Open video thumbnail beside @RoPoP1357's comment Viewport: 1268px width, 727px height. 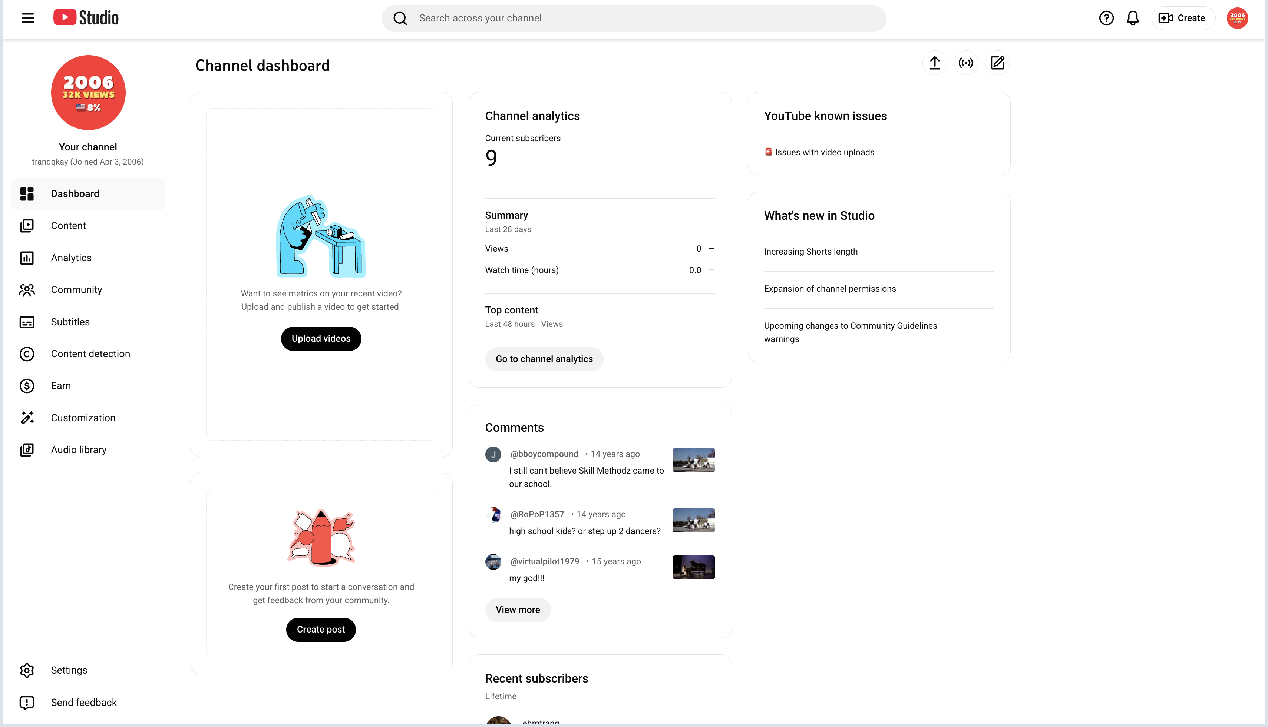[x=693, y=520]
